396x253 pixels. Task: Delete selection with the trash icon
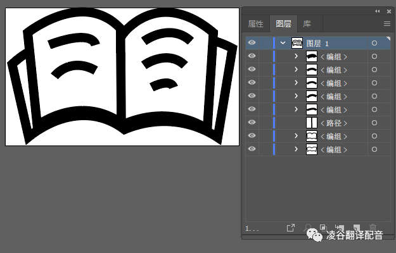373,228
